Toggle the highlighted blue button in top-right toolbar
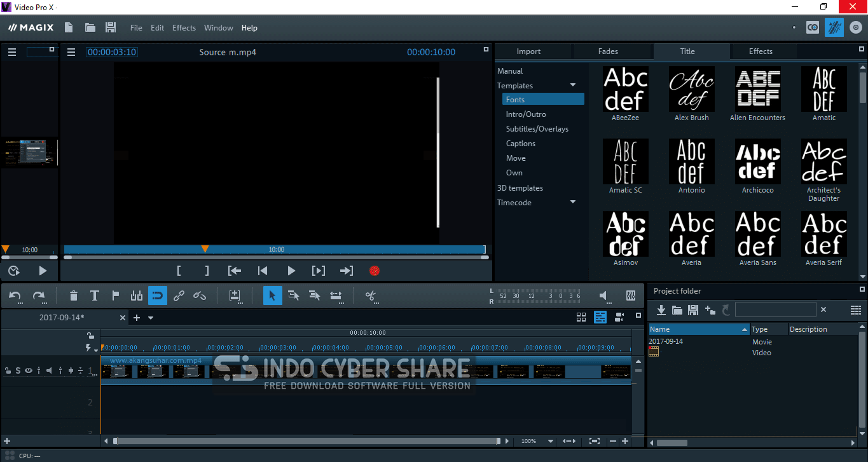Screen dimensions: 868x462 coord(834,27)
